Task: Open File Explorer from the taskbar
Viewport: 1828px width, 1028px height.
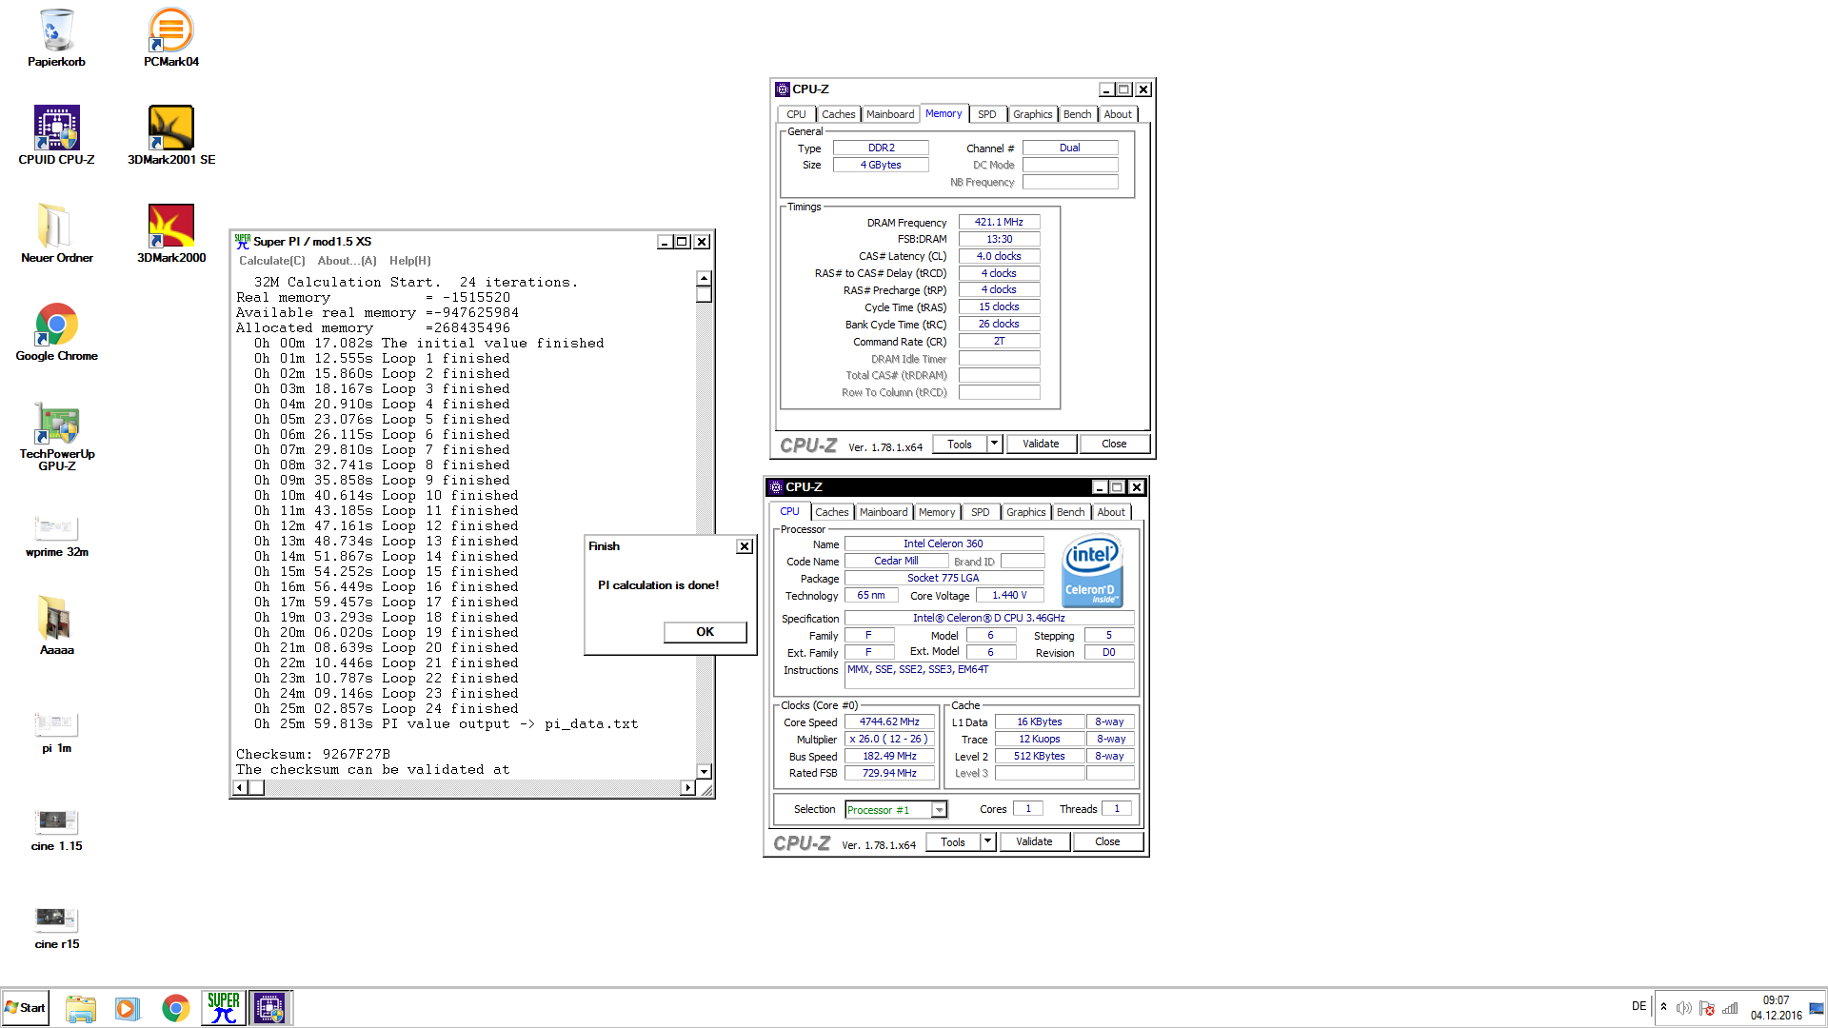Action: [81, 1008]
